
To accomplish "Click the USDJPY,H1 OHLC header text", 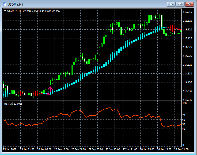I will tap(34, 11).
